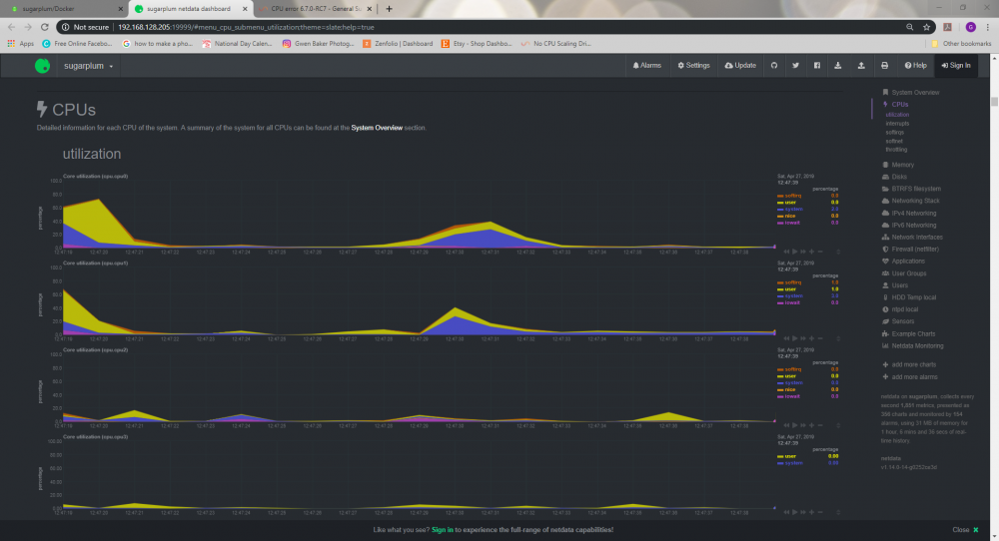The image size is (999, 541).
Task: Select interrupts submenu under CPUs
Action: 897,124
